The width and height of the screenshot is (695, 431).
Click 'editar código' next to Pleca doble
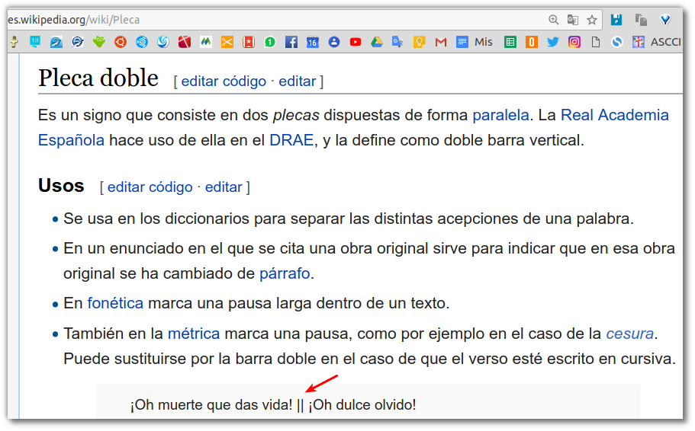tap(224, 81)
